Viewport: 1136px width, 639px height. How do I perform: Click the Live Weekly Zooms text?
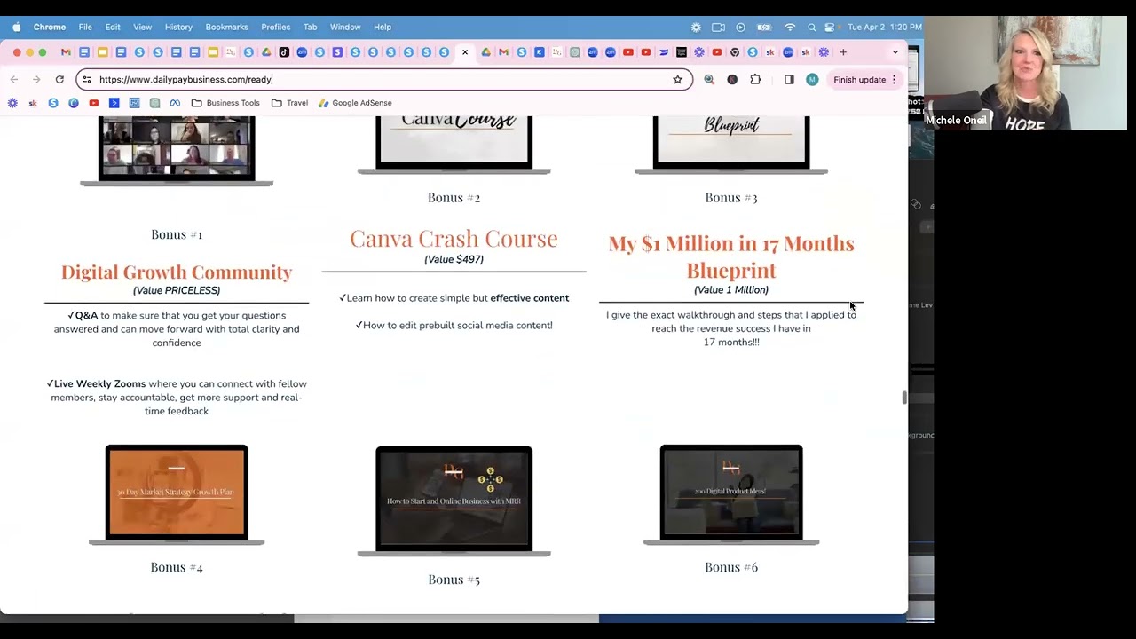(x=99, y=384)
